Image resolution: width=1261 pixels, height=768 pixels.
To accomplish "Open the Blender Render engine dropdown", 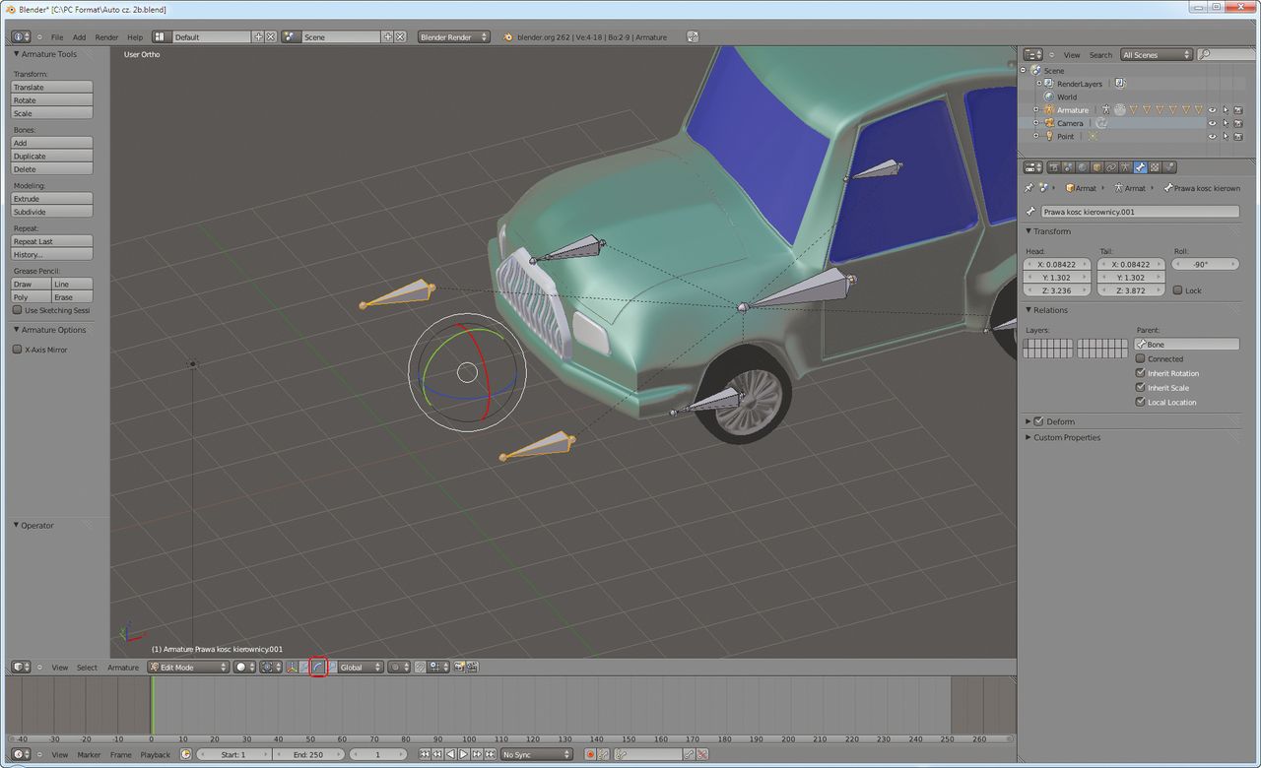I will 454,37.
